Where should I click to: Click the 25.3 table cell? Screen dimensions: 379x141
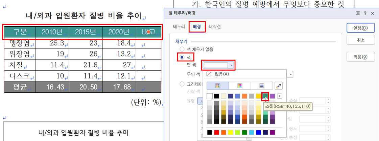[x=52, y=43]
